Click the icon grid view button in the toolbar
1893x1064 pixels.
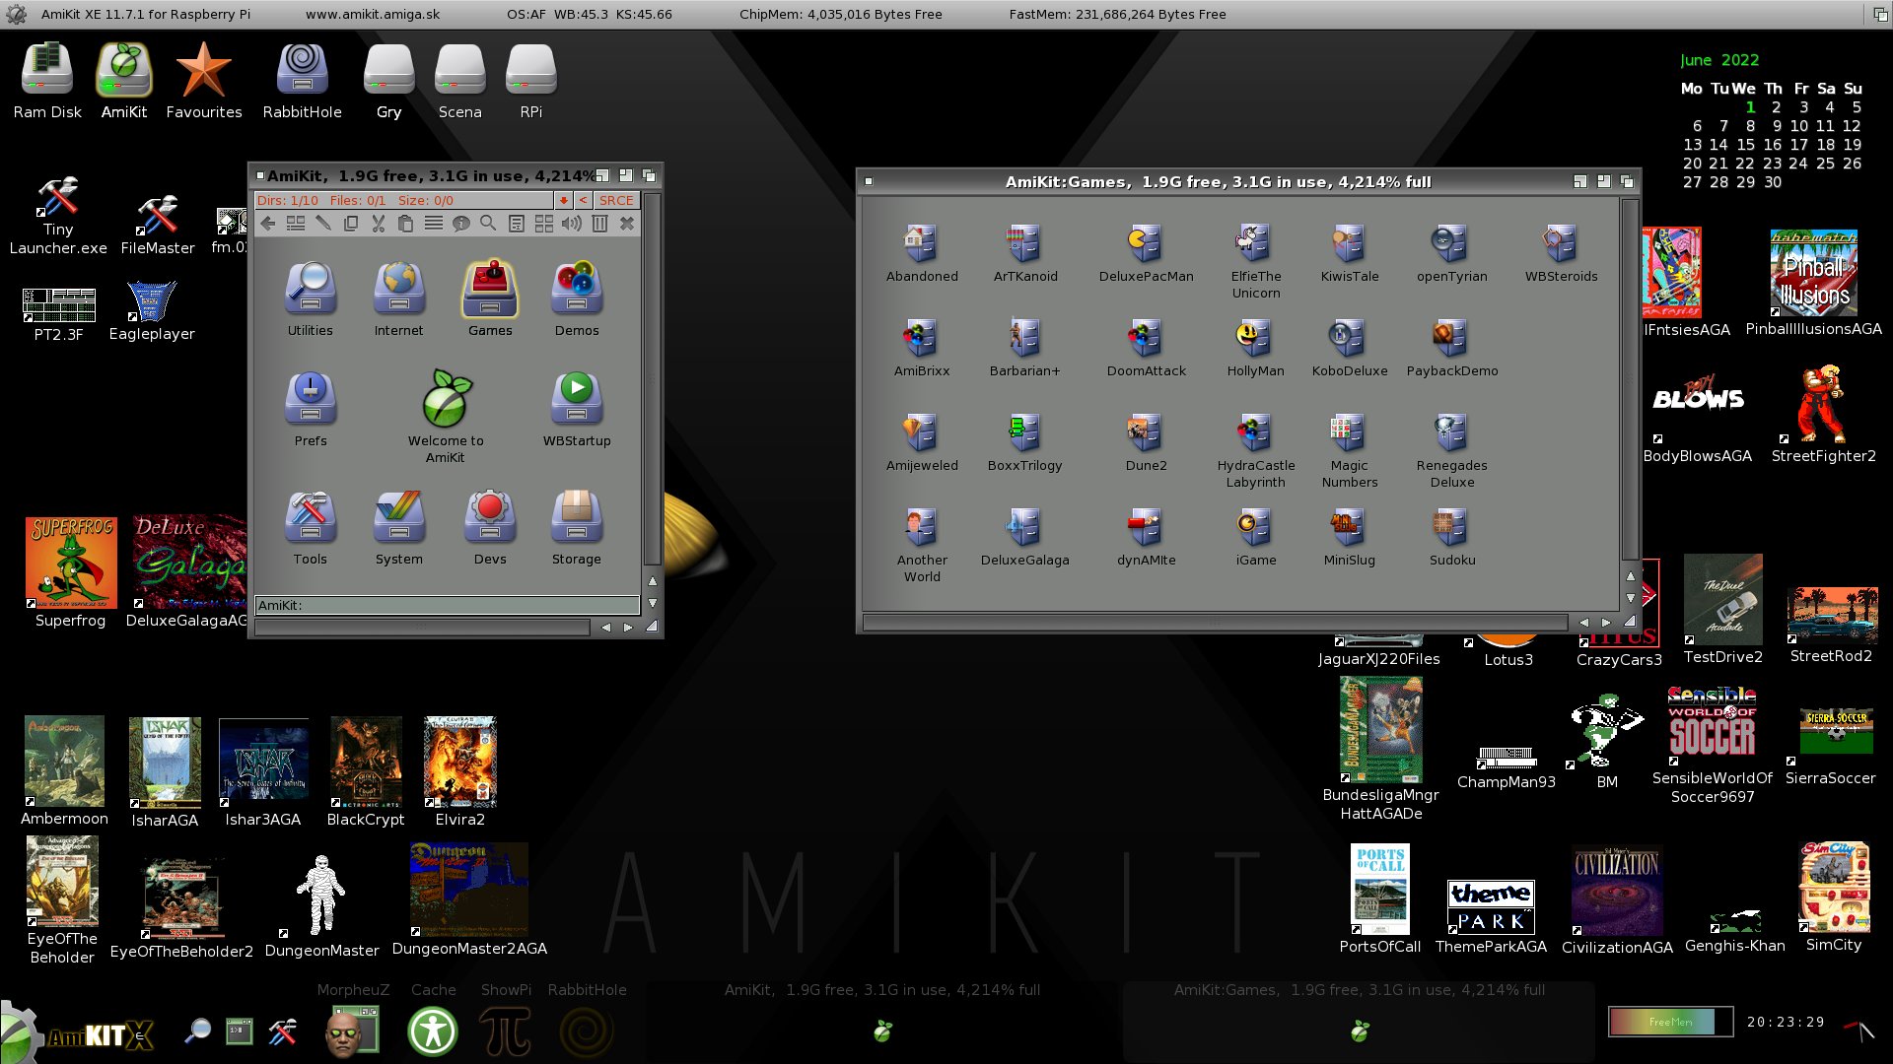tap(543, 224)
